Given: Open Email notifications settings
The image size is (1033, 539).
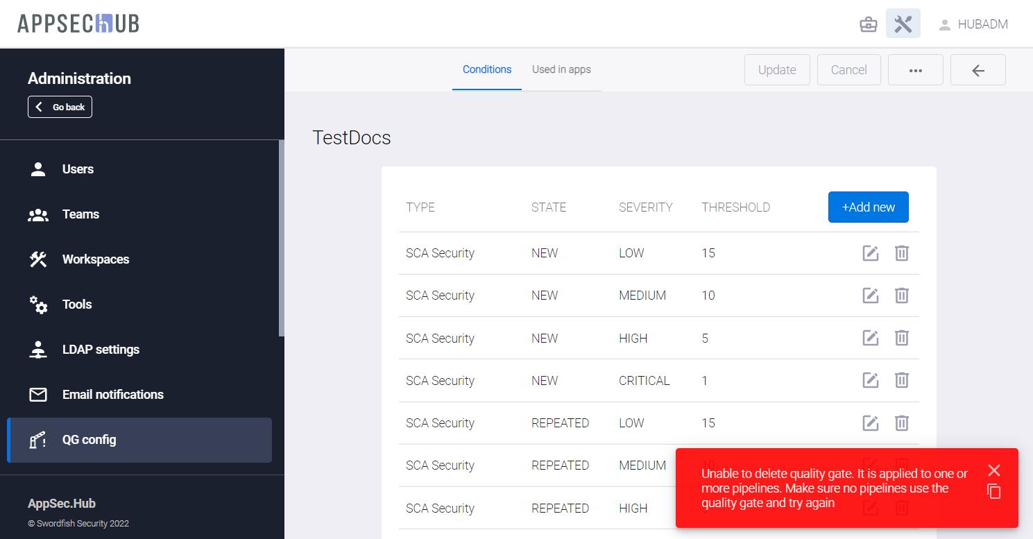Looking at the screenshot, I should tap(112, 395).
